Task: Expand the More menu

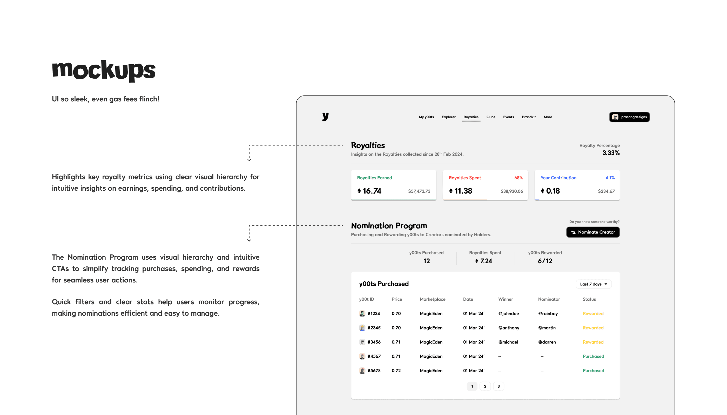Action: [548, 117]
